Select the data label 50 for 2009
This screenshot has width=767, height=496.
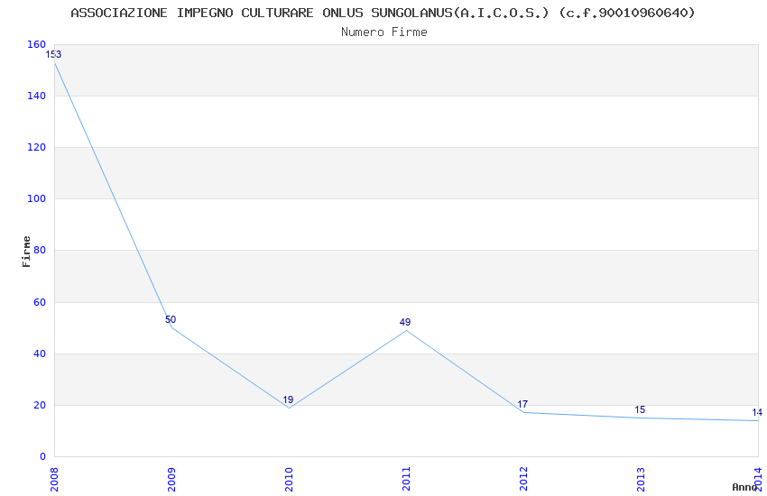171,319
